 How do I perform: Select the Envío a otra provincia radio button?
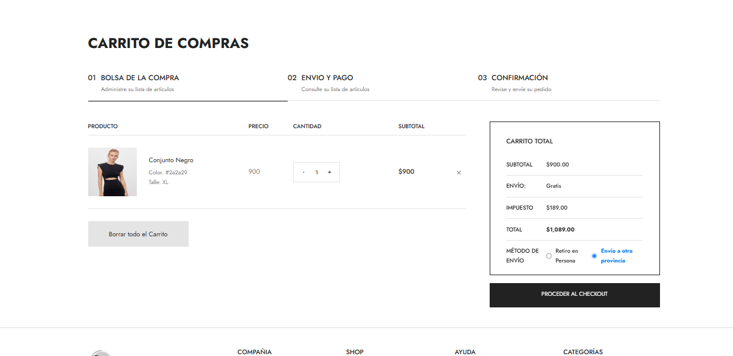tap(594, 256)
